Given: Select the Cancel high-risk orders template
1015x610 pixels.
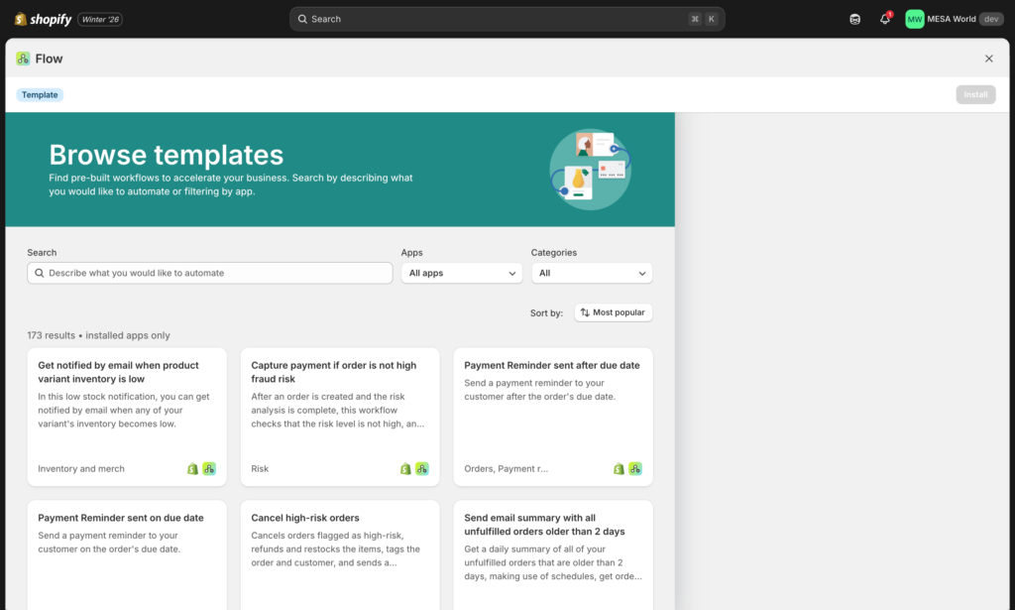Looking at the screenshot, I should (340, 550).
